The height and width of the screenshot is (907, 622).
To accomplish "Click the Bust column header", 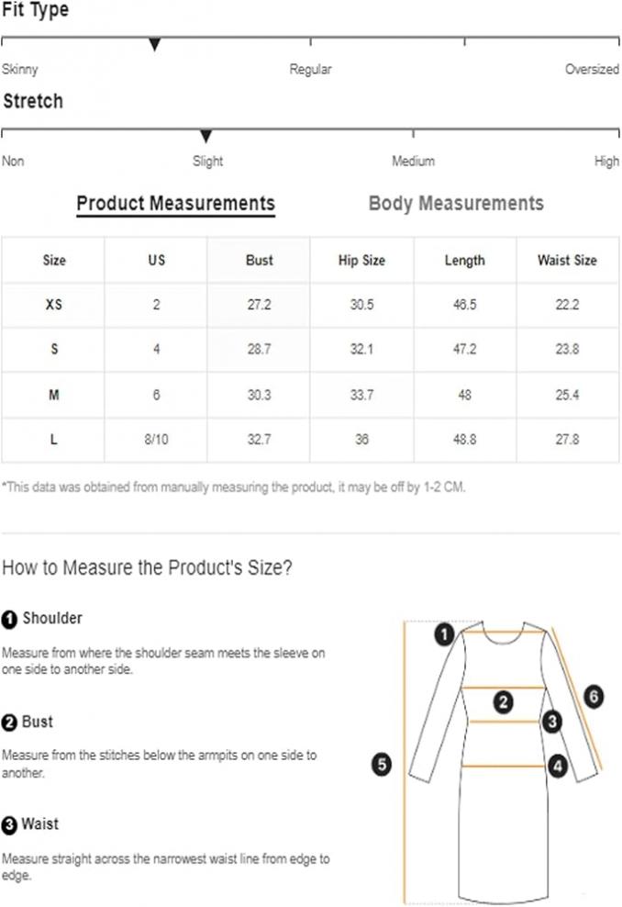I will pos(259,260).
